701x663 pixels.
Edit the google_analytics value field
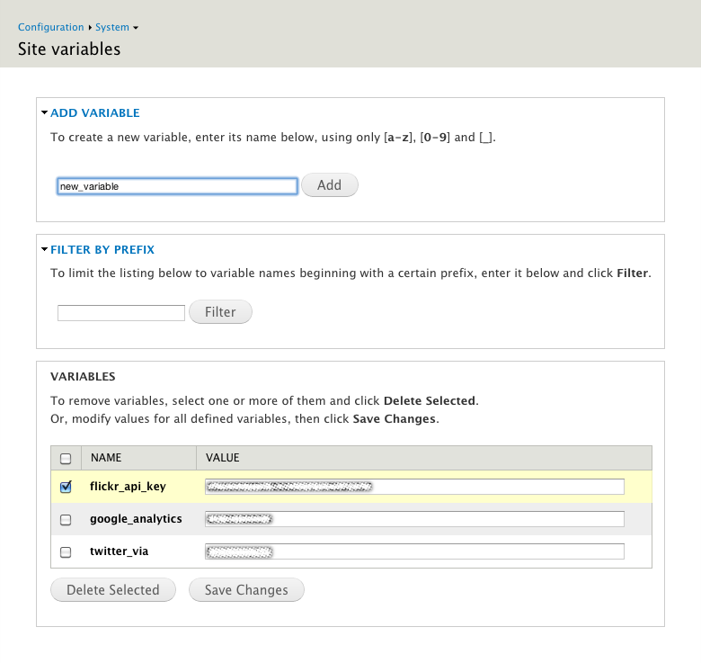tap(414, 519)
